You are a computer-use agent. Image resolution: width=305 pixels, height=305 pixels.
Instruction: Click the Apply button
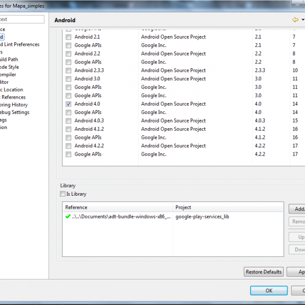click(x=296, y=272)
